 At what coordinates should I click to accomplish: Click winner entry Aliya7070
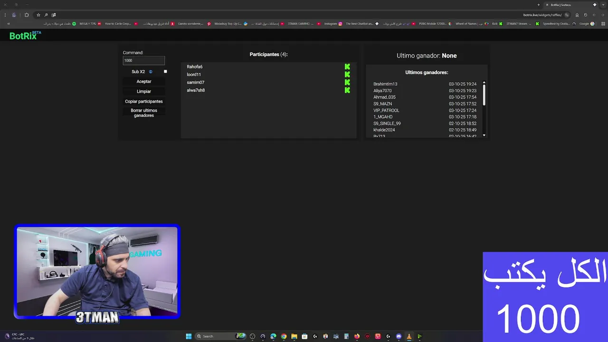click(382, 91)
